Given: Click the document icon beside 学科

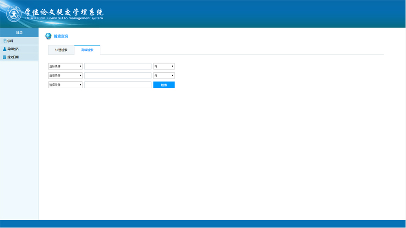Looking at the screenshot, I should 5,41.
